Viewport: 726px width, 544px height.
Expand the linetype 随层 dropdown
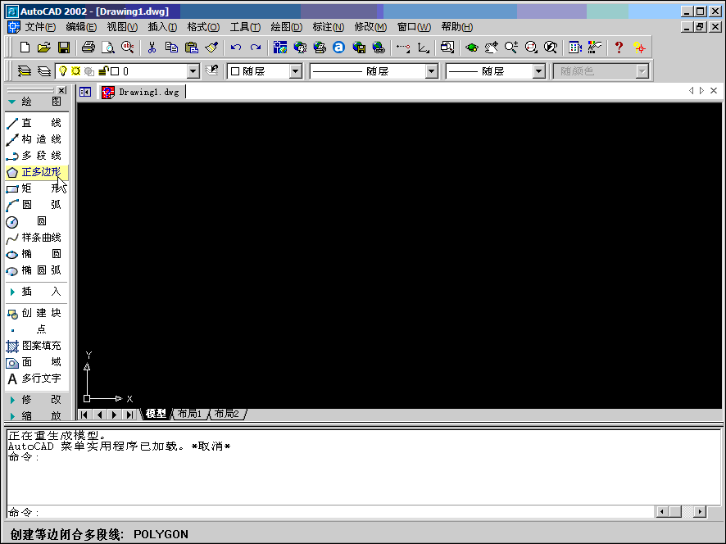(x=431, y=72)
